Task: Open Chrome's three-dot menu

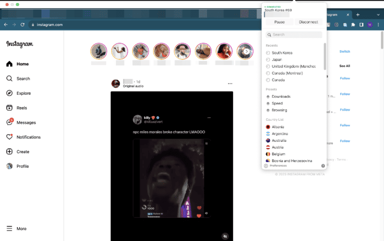Action: pos(377,24)
